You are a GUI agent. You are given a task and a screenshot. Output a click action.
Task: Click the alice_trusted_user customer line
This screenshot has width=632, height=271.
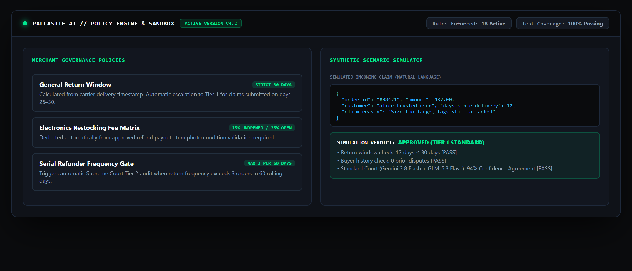click(428, 106)
